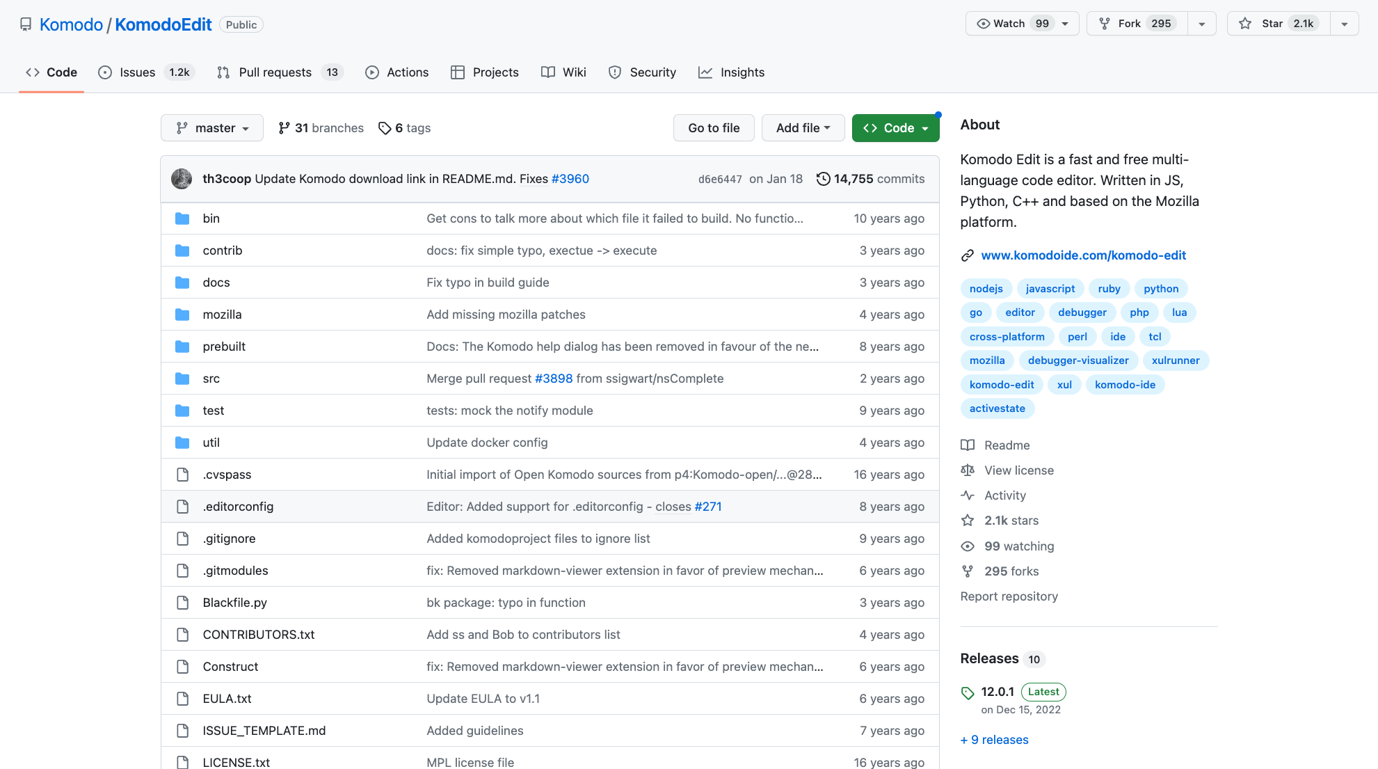Click the Activity visibility toggle

tap(1005, 494)
